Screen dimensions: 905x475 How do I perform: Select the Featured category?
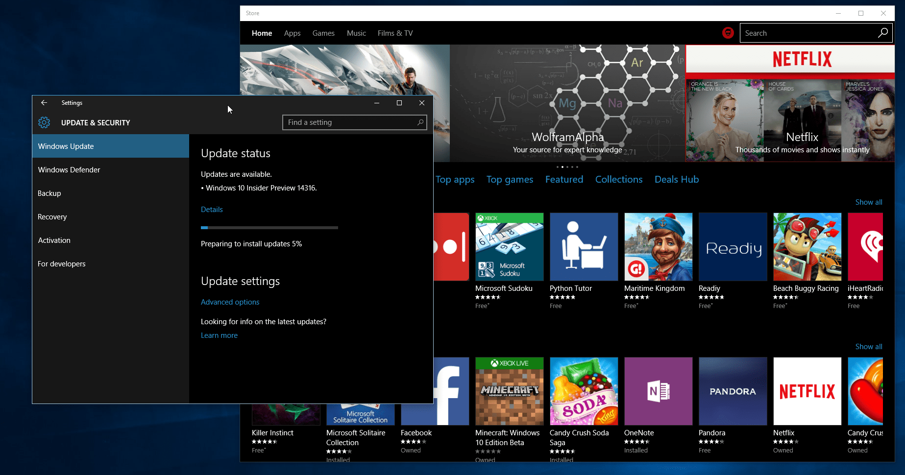pos(564,179)
